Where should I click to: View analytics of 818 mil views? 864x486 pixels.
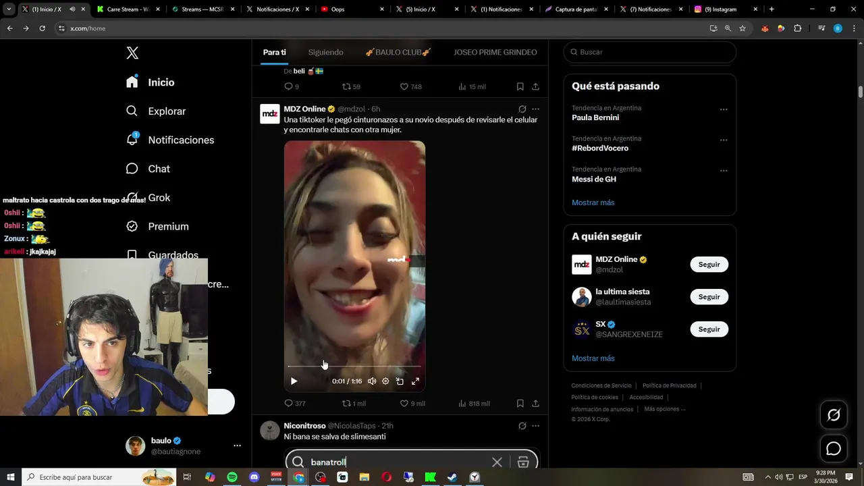[x=474, y=404]
